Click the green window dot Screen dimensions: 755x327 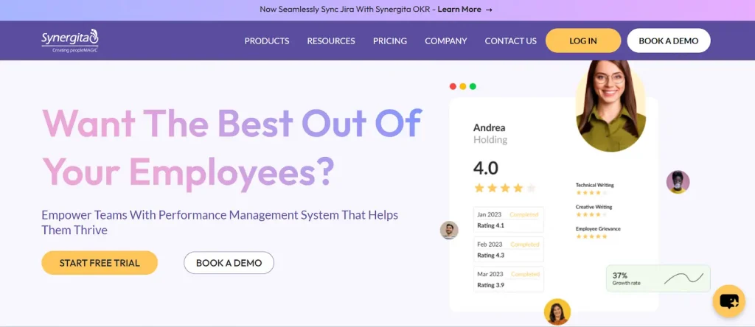473,86
